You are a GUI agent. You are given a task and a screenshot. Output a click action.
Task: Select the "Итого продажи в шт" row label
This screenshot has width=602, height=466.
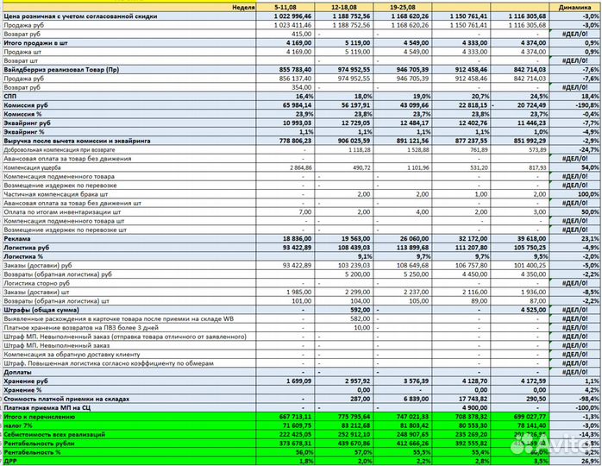click(37, 42)
